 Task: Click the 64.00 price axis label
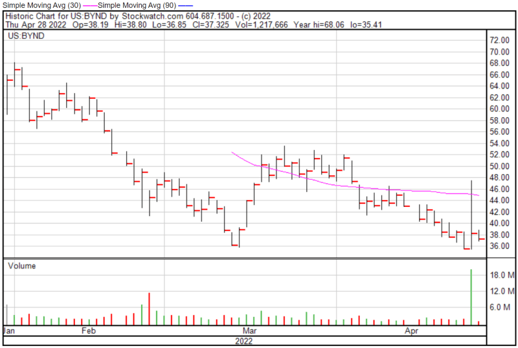coord(499,86)
